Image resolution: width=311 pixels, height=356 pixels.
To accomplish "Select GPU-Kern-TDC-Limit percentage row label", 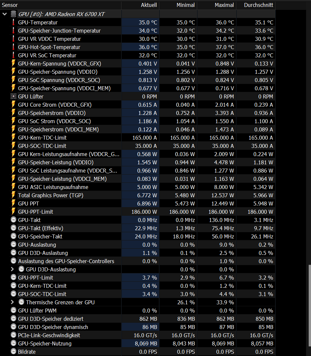I will point(42,286).
